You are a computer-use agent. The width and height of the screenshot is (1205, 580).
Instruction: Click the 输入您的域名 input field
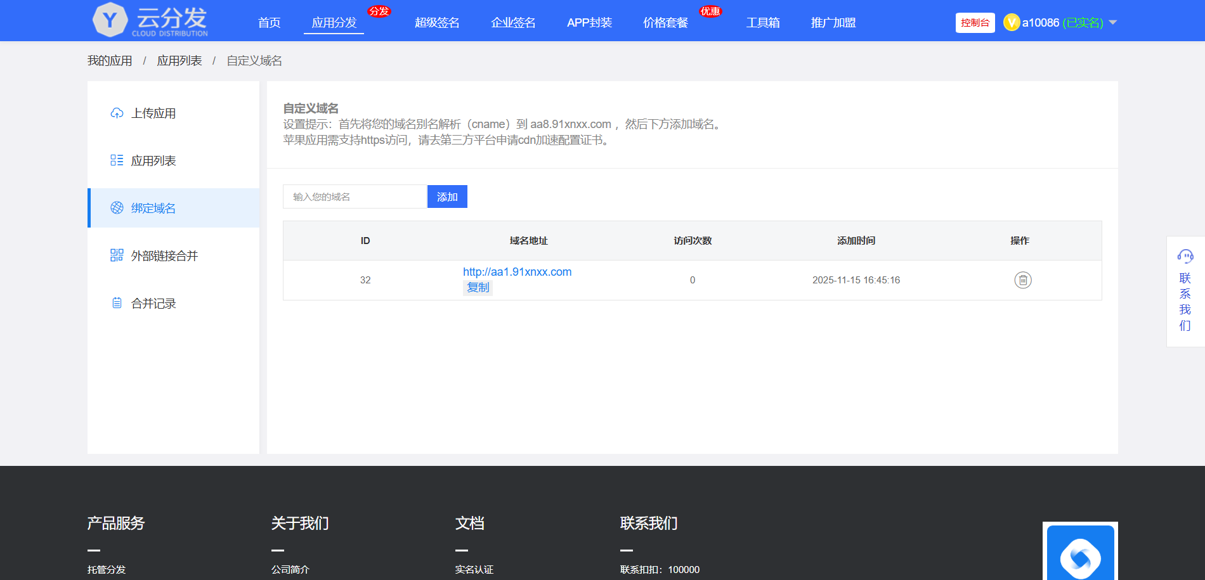[x=355, y=197]
